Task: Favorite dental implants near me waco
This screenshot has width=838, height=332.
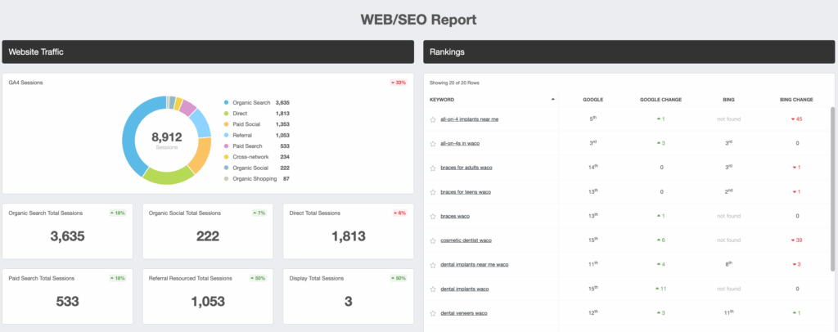Action: click(x=433, y=265)
